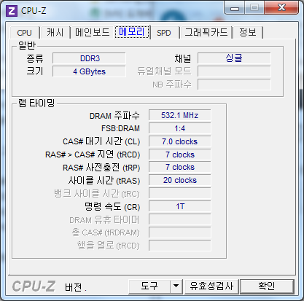This screenshot has width=304, height=301.
Task: Click the 유효성검사 button
Action: pos(211,286)
